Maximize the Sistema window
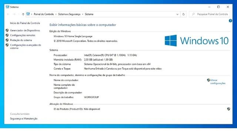Viewport: 237px width, 134px height. pos(218,7)
